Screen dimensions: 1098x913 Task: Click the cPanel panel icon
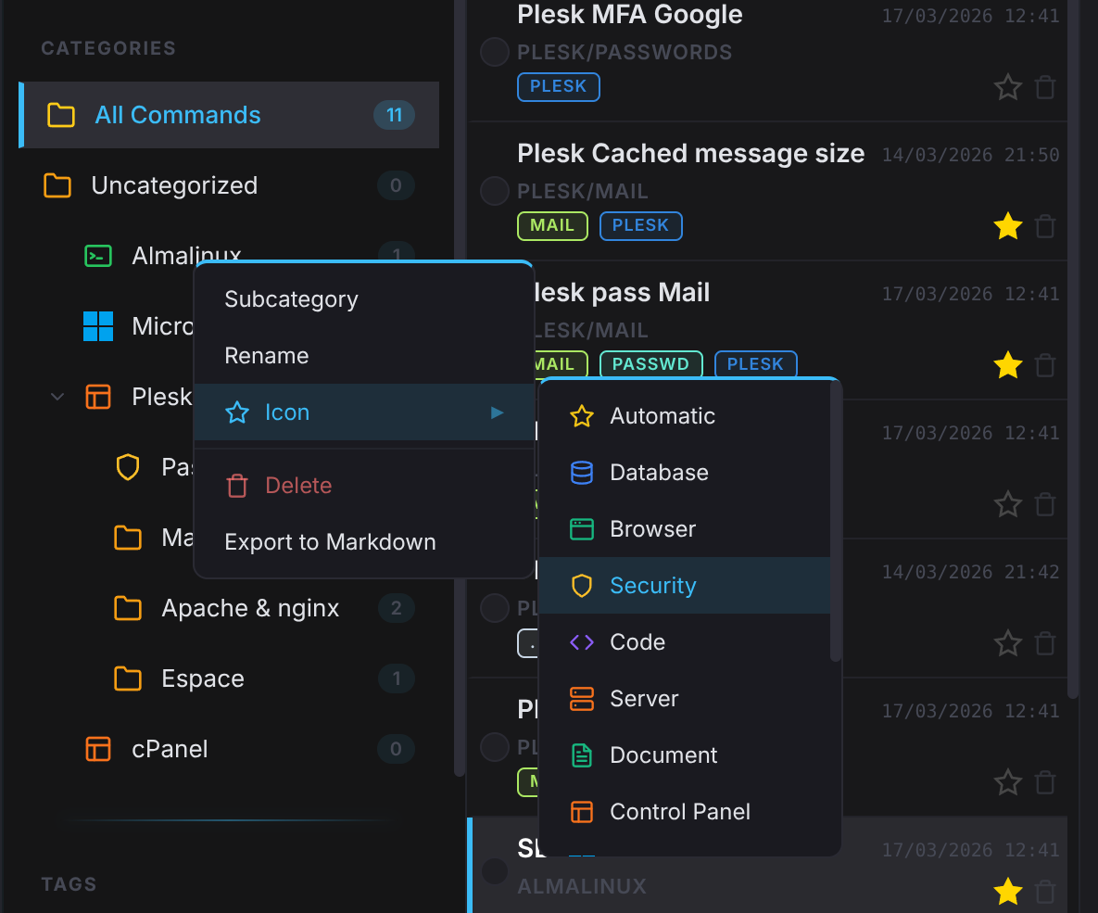click(x=98, y=749)
